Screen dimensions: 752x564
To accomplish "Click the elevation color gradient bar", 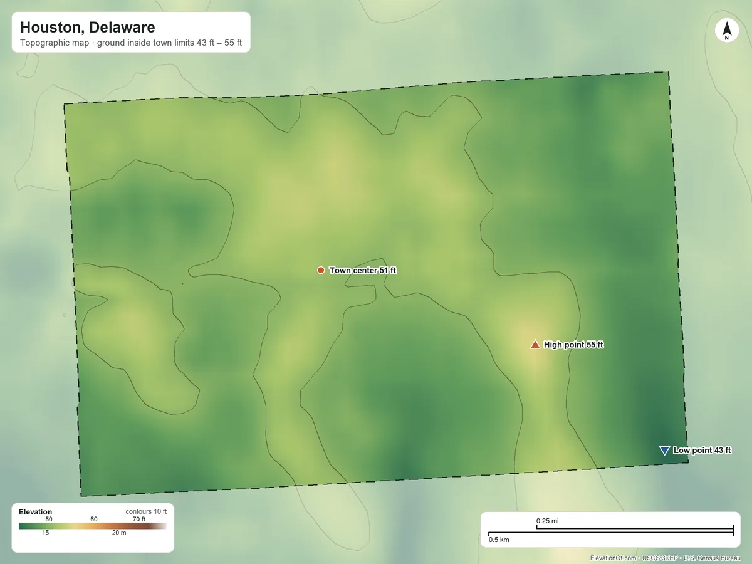I will point(93,526).
